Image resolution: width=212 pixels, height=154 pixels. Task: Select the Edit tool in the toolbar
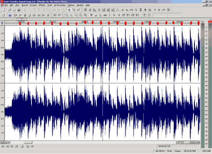point(69,10)
